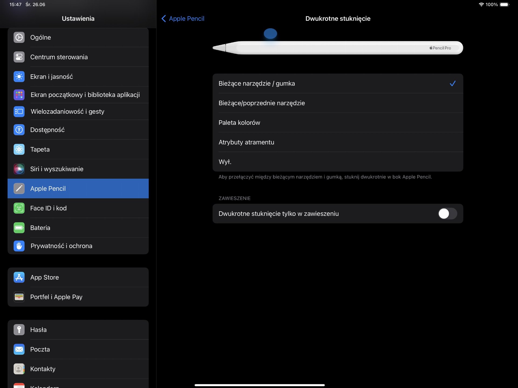The width and height of the screenshot is (518, 388).
Task: Tap Kontakty person icon
Action: tap(19, 369)
